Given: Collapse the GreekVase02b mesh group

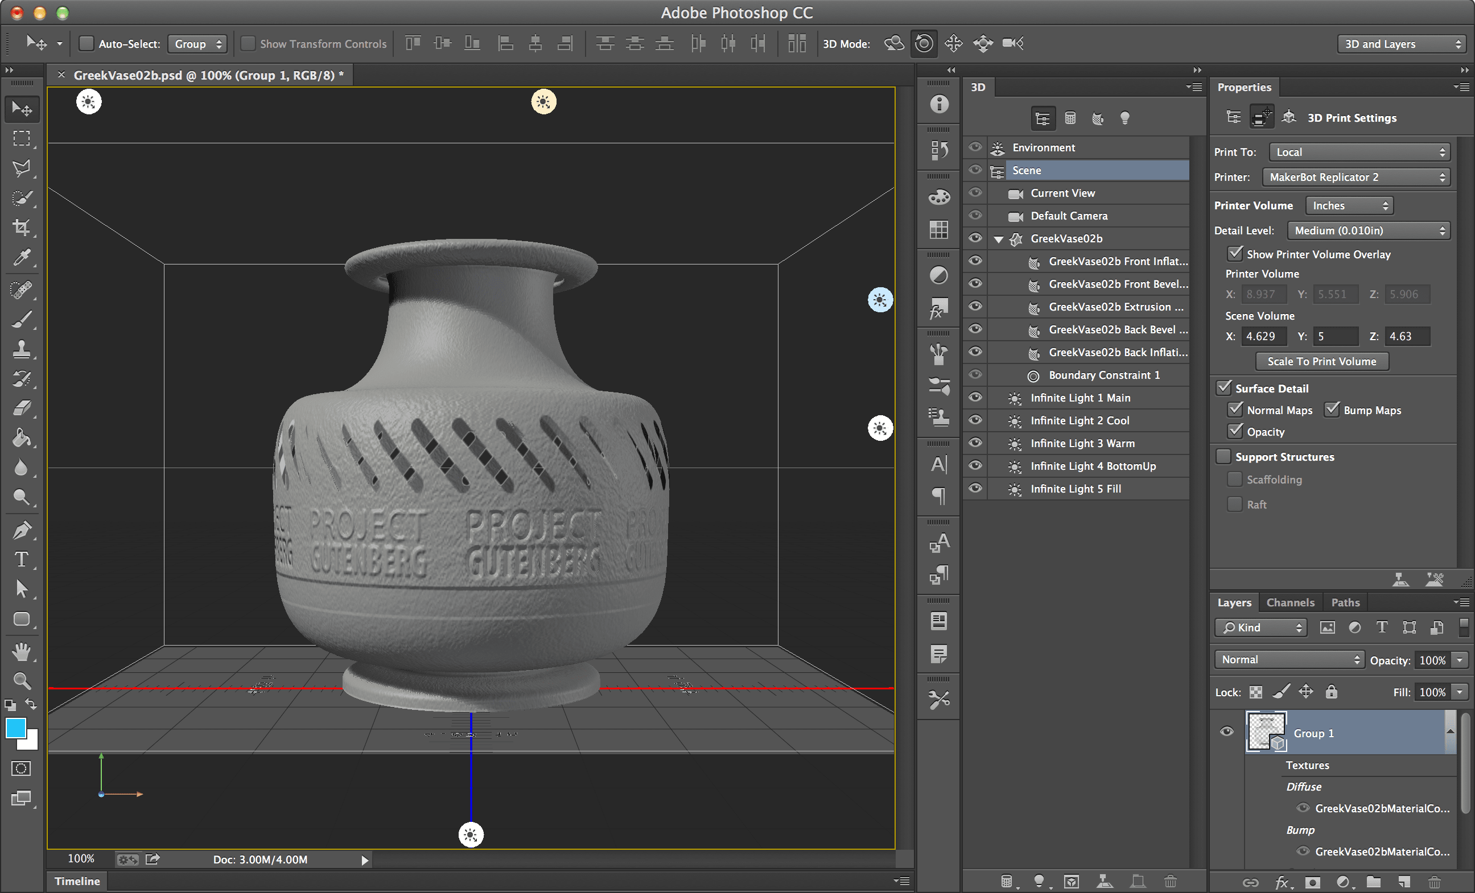Looking at the screenshot, I should point(999,238).
